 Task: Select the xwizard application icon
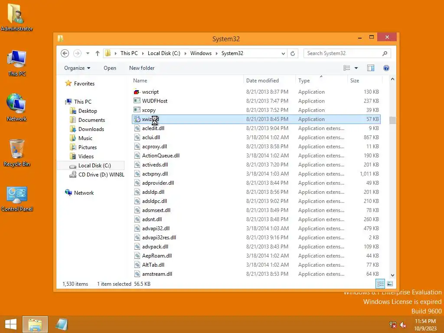point(137,119)
